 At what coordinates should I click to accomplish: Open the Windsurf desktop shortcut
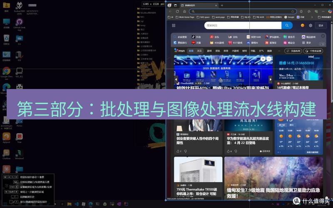[19, 154]
